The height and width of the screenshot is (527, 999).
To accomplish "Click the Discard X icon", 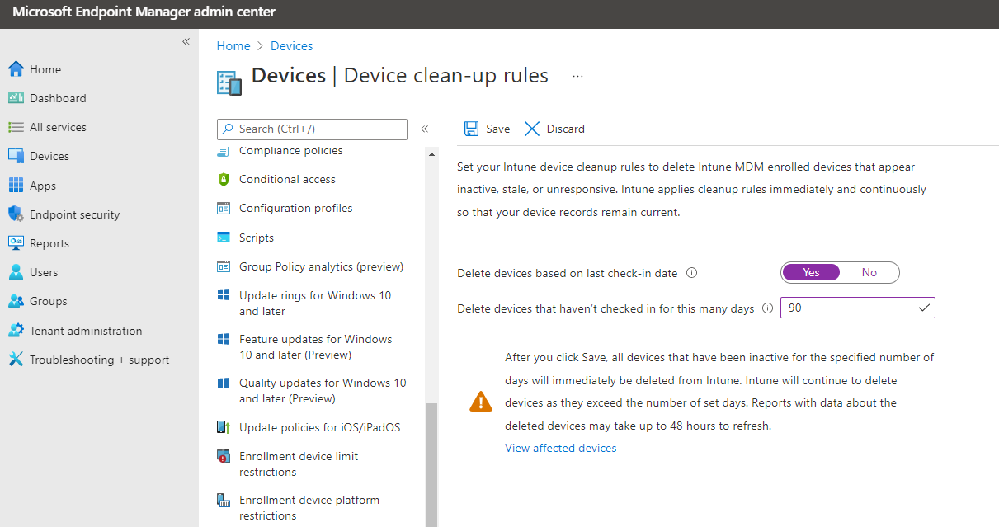I will 532,129.
